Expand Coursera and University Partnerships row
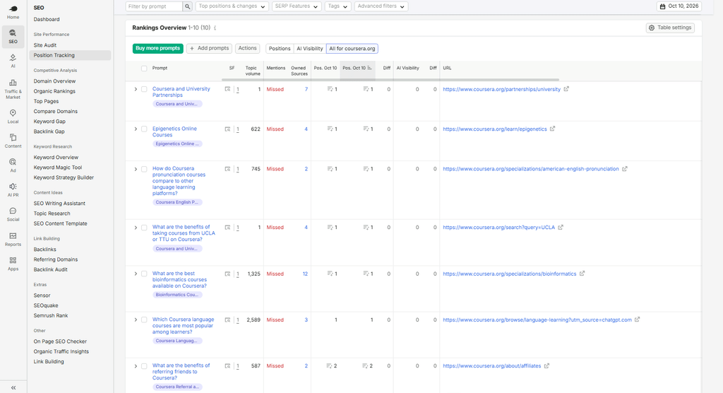Screen dimensions: 723x393 tap(136, 89)
